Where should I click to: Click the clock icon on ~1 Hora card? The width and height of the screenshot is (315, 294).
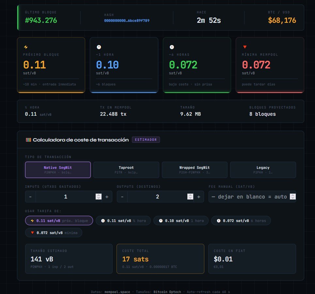tap(99, 47)
